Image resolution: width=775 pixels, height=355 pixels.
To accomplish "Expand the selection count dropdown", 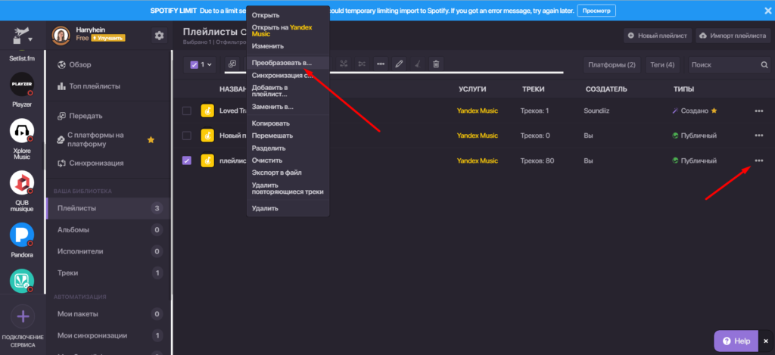I will [x=201, y=64].
